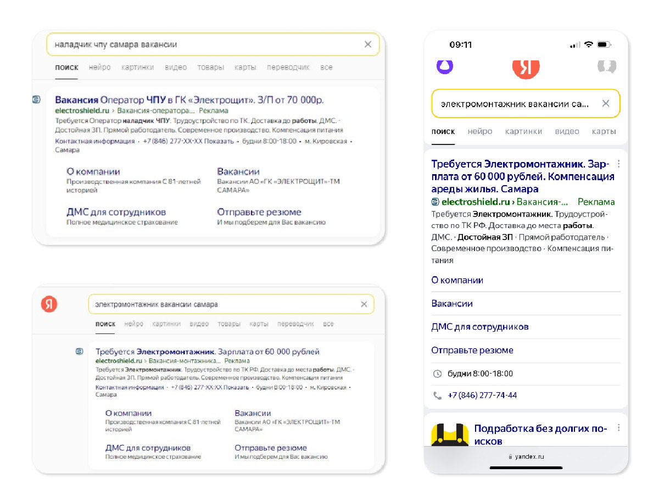Click the favicon beside desktop 'Требуется Электромонтажник' result

tap(80, 352)
